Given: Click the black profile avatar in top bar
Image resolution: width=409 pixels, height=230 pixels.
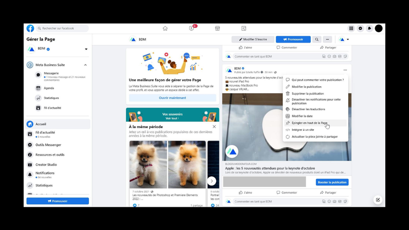Looking at the screenshot, I should 379,29.
